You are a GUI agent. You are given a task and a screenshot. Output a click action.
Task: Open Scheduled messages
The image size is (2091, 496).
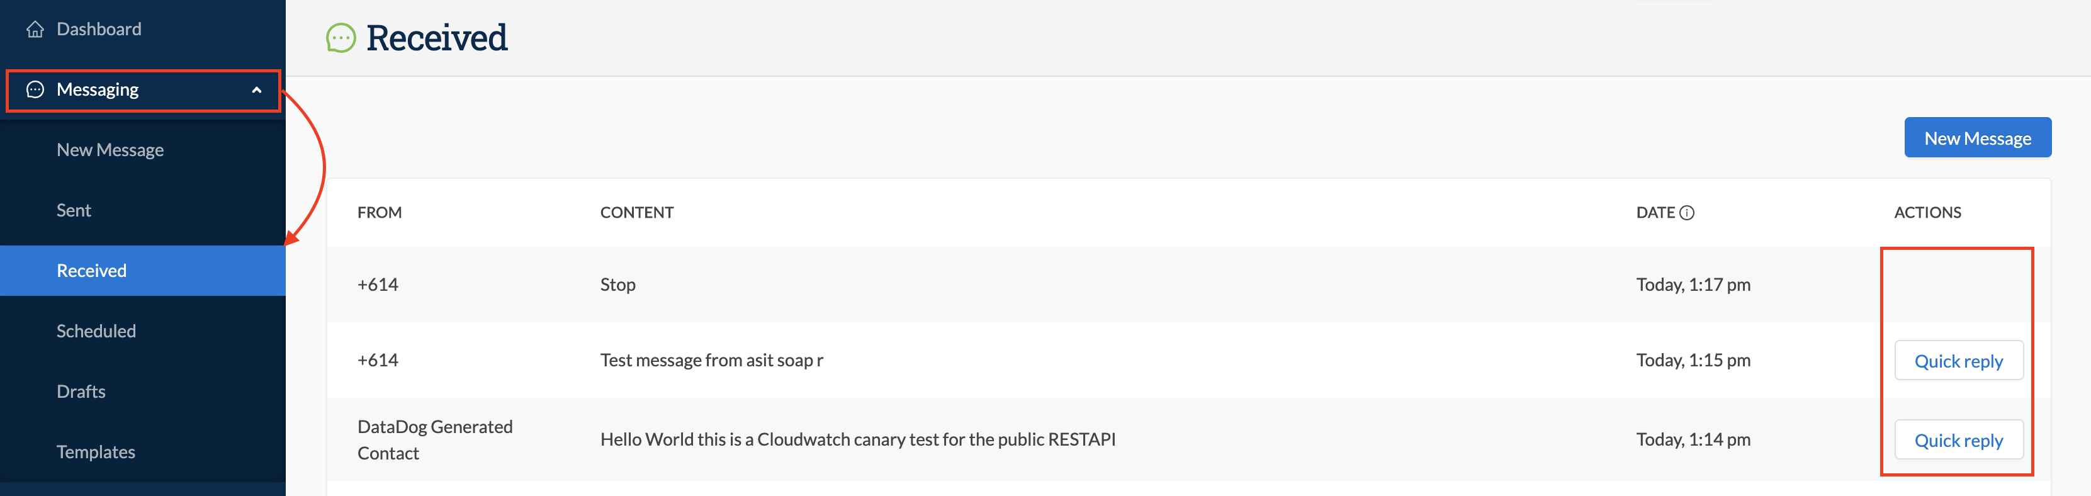[x=96, y=331]
